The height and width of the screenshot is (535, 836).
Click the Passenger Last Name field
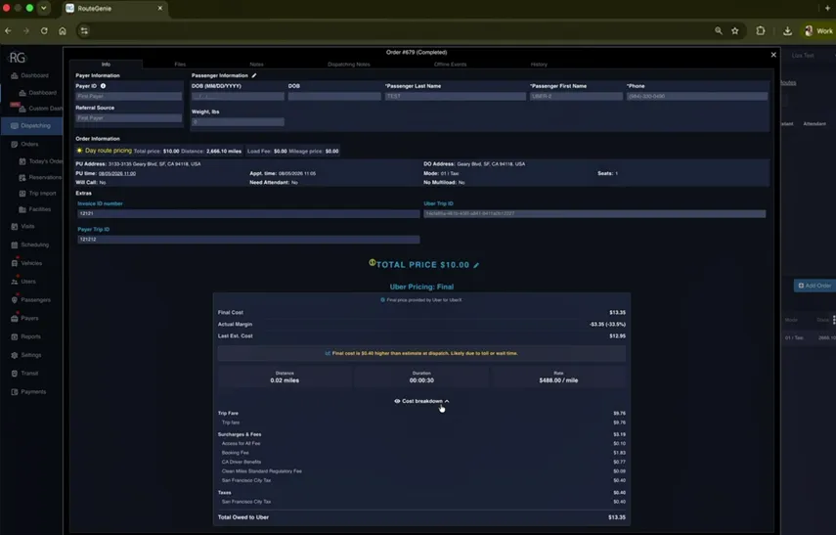pos(456,97)
